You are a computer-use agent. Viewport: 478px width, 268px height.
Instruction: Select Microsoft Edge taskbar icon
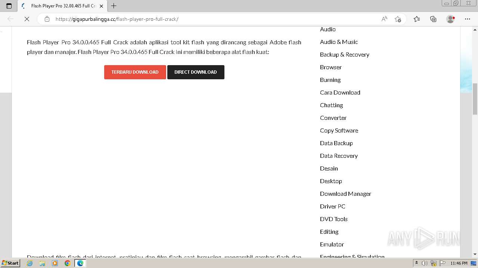click(80, 263)
